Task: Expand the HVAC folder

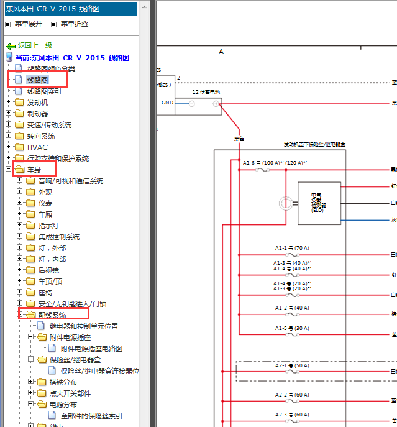Action: coord(9,146)
